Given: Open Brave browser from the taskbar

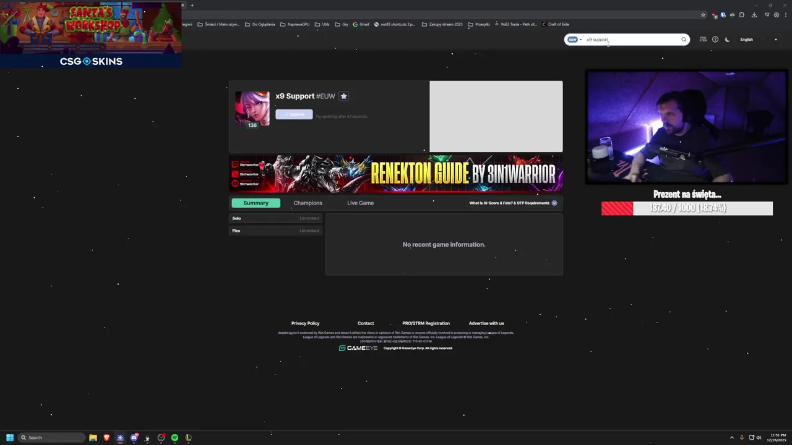Looking at the screenshot, I should coord(106,438).
